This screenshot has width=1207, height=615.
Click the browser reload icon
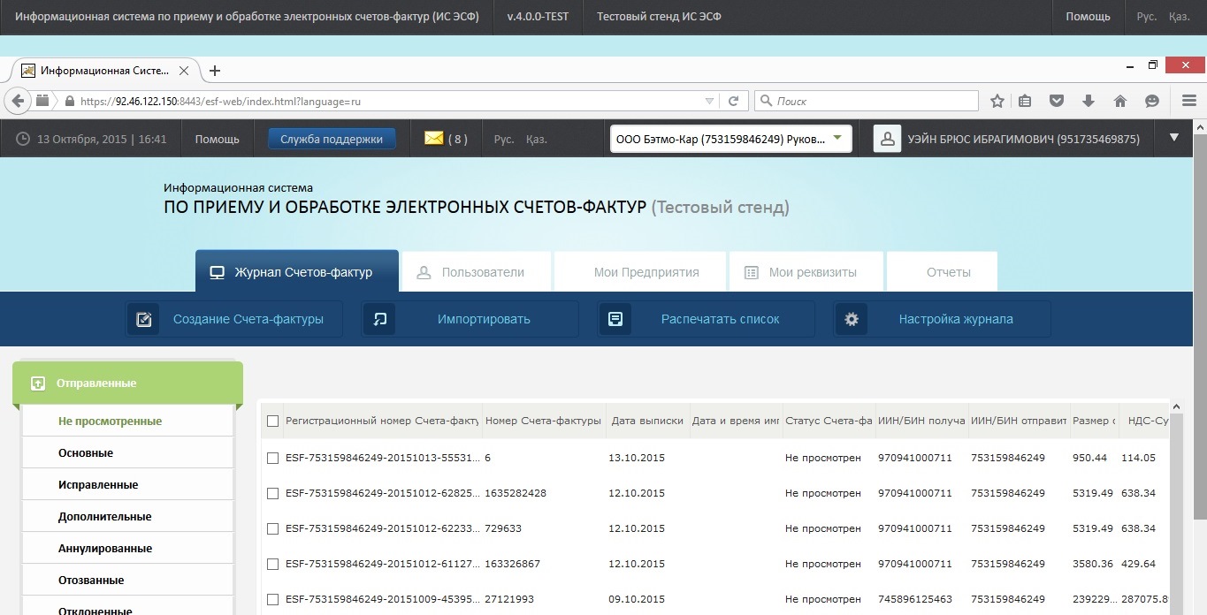pos(733,101)
